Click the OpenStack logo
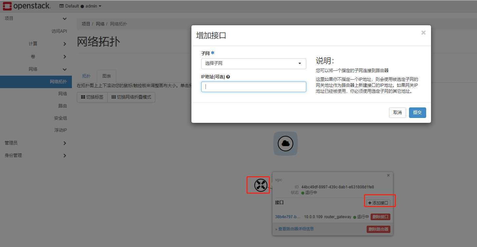 (27, 6)
